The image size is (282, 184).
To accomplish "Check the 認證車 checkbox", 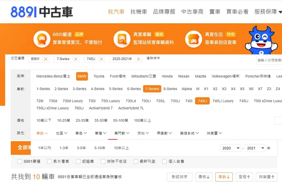I will point(78,161).
